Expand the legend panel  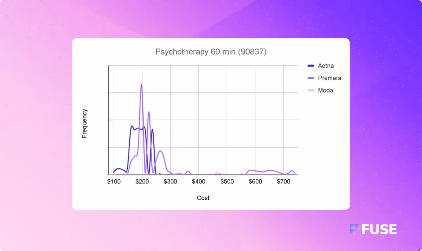pos(324,77)
